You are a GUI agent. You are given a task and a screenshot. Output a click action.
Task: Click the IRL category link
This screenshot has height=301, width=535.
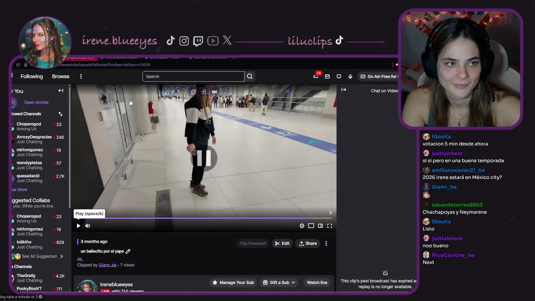pos(80,259)
